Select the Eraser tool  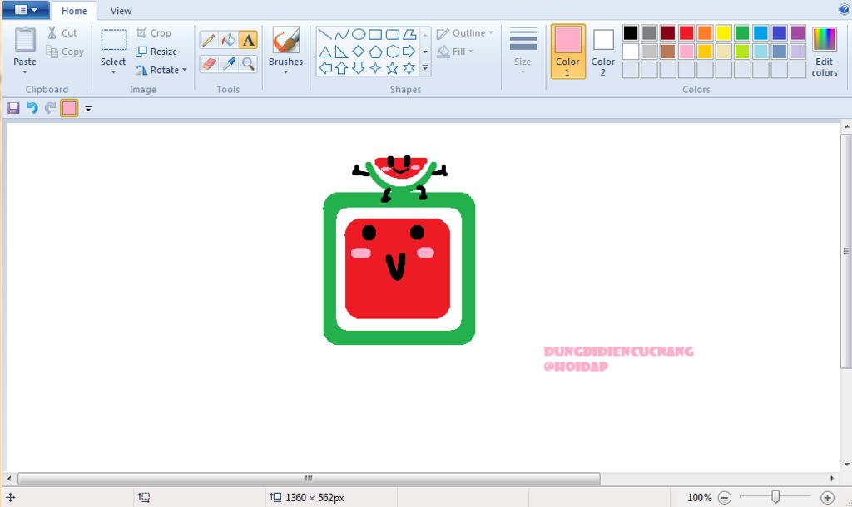[x=209, y=63]
